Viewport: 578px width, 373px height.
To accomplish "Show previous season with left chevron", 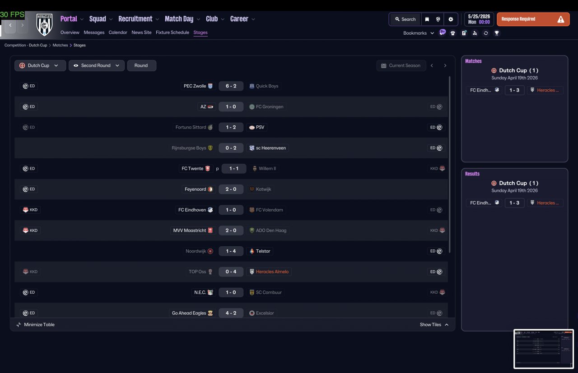I will [x=432, y=65].
